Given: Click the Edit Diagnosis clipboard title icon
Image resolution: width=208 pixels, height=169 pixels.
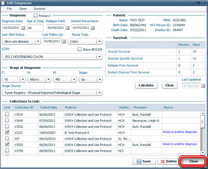Looking at the screenshot, I should click(3, 3).
